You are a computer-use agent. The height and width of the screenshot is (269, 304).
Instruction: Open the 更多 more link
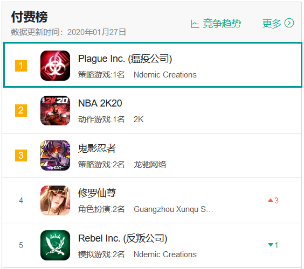(272, 24)
